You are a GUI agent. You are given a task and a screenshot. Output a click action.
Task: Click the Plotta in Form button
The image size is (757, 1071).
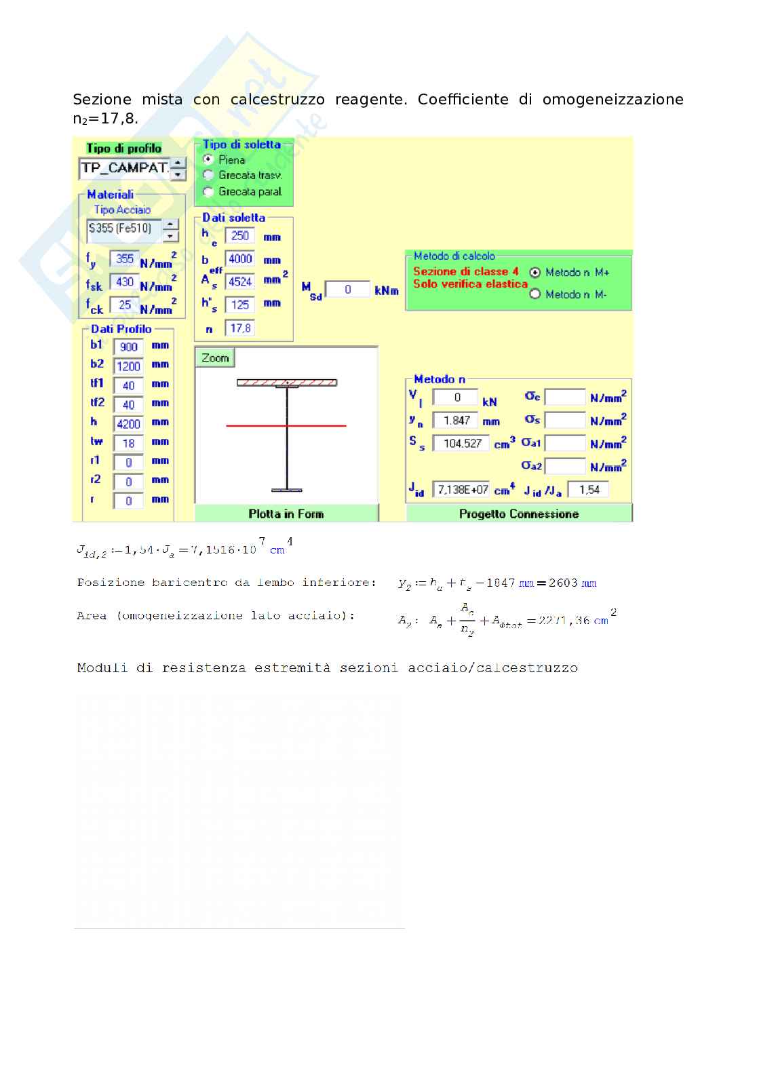[x=286, y=513]
